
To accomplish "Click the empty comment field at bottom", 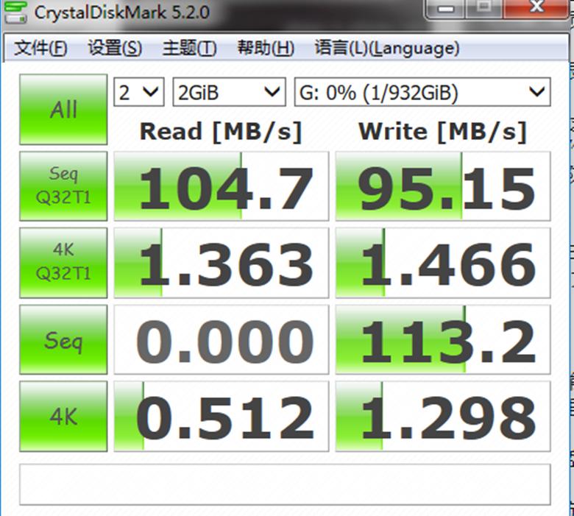I will pos(285,484).
